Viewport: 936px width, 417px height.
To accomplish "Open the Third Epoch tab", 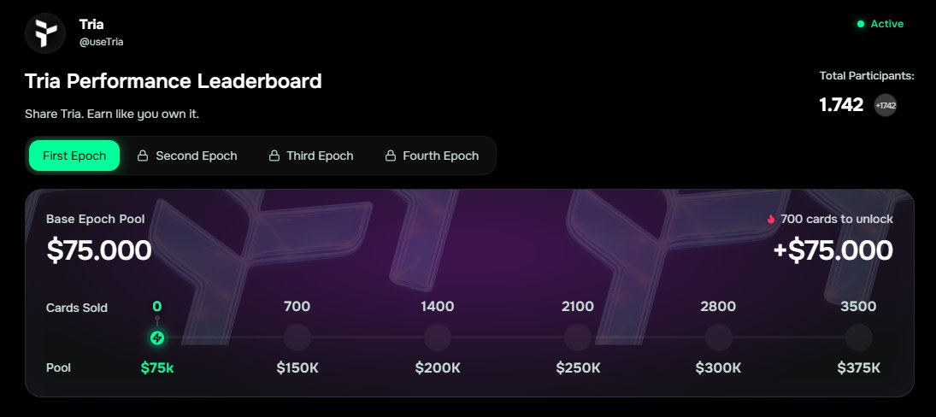I will [319, 156].
